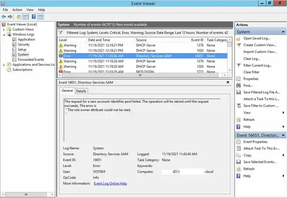This screenshot has height=198, width=287.
Task: Collapse the Event 16651 actions section
Action: coord(283,135)
